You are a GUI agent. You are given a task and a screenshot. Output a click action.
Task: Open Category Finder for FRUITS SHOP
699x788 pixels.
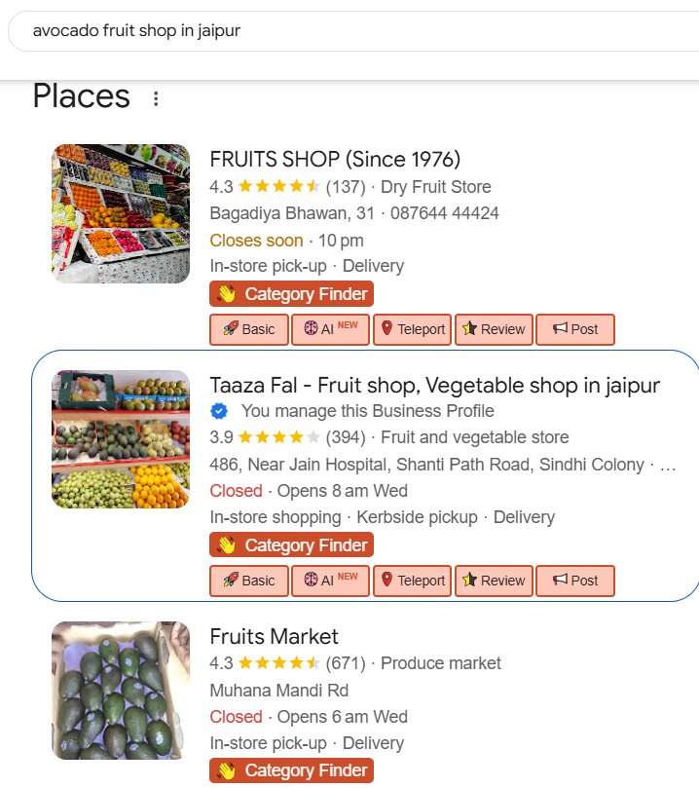coord(291,294)
